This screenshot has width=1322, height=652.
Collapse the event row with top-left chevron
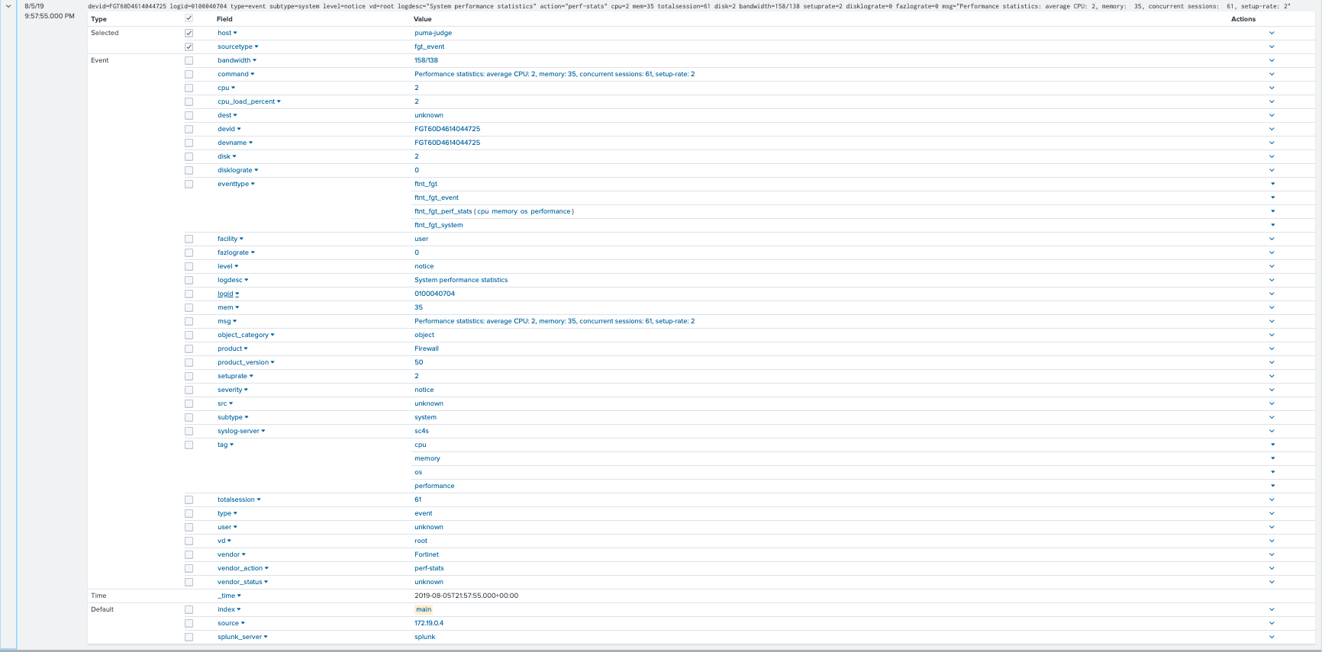click(x=8, y=6)
